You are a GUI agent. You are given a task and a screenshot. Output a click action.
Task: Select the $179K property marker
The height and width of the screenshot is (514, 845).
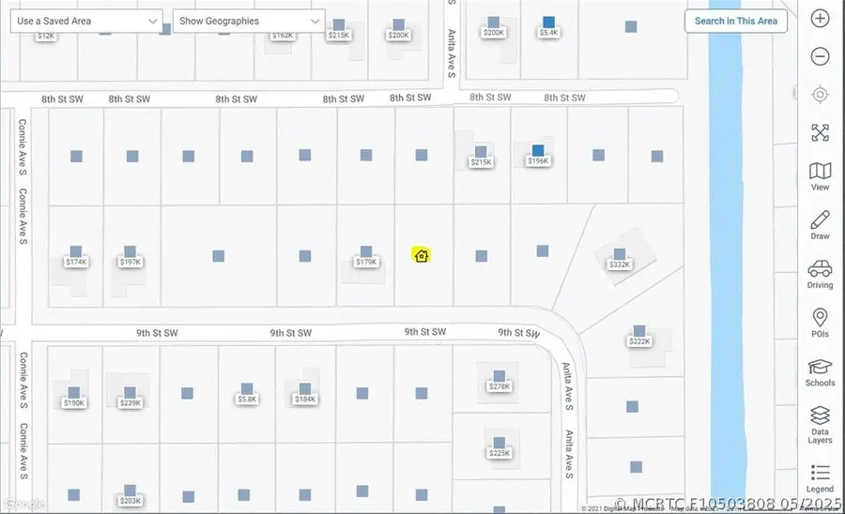pyautogui.click(x=366, y=257)
